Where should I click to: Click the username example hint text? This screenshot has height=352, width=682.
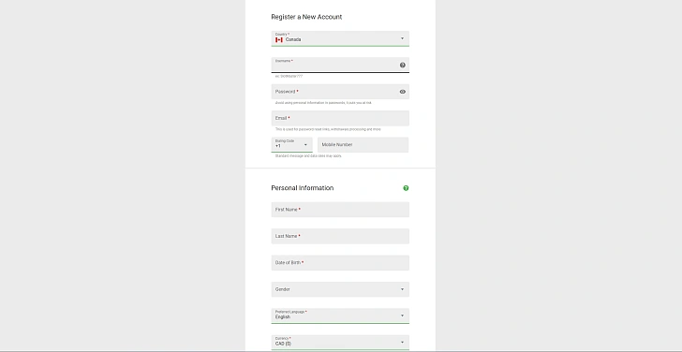click(289, 76)
